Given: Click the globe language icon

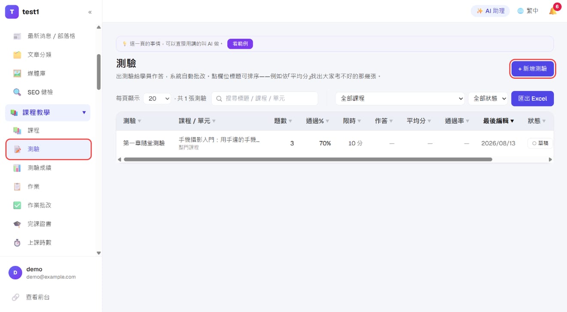Looking at the screenshot, I should click(x=520, y=11).
